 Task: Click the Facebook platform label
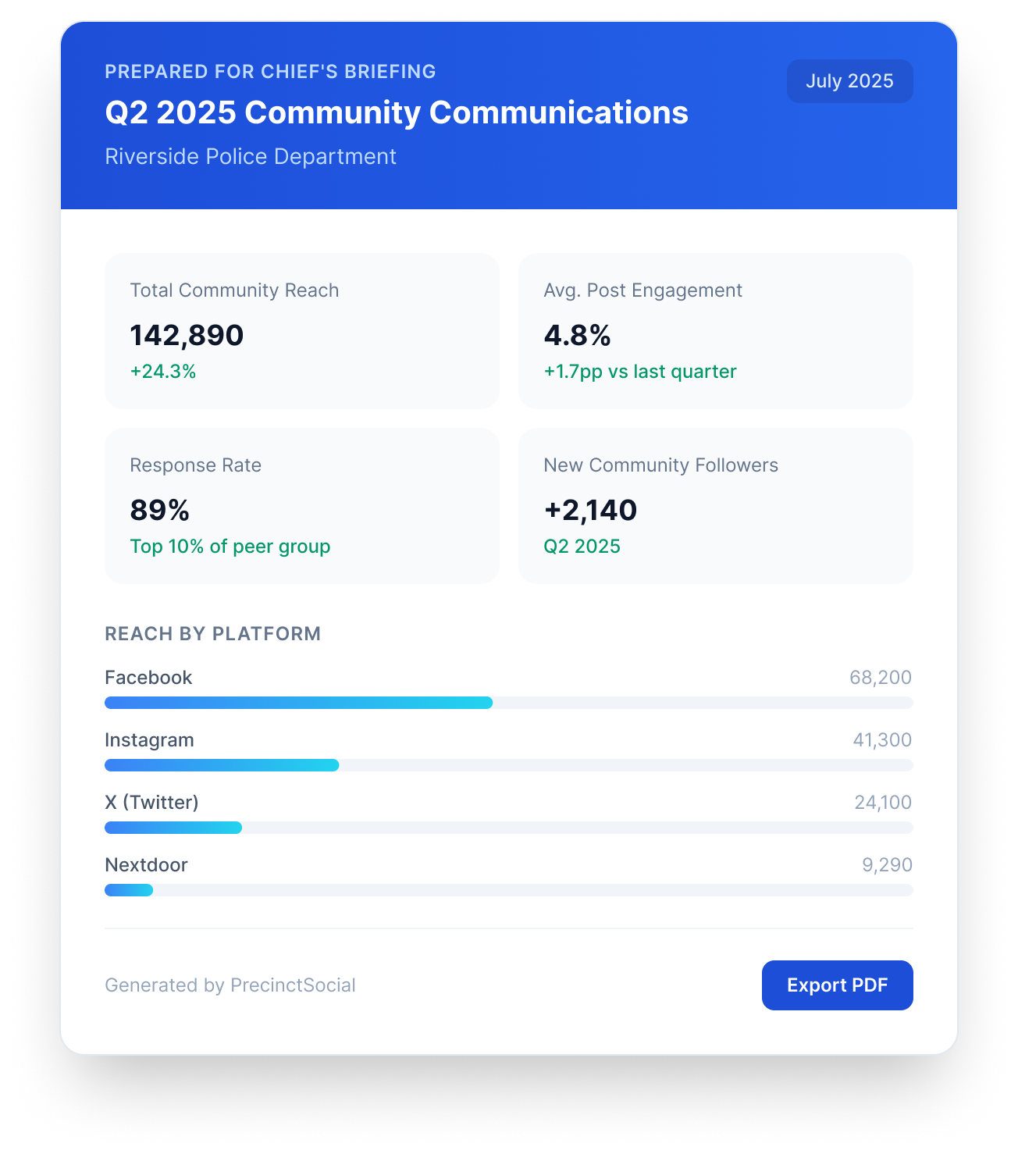click(148, 678)
